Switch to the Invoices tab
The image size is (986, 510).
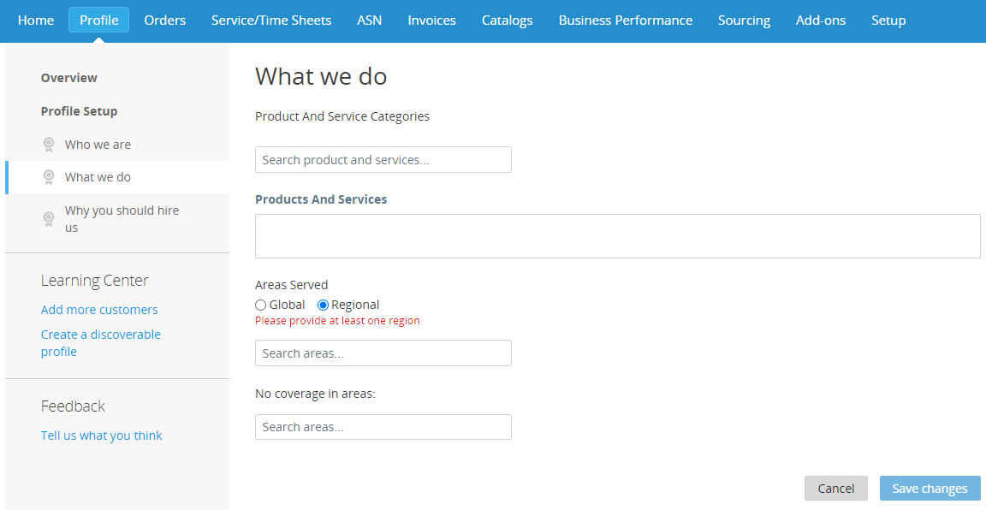click(431, 21)
